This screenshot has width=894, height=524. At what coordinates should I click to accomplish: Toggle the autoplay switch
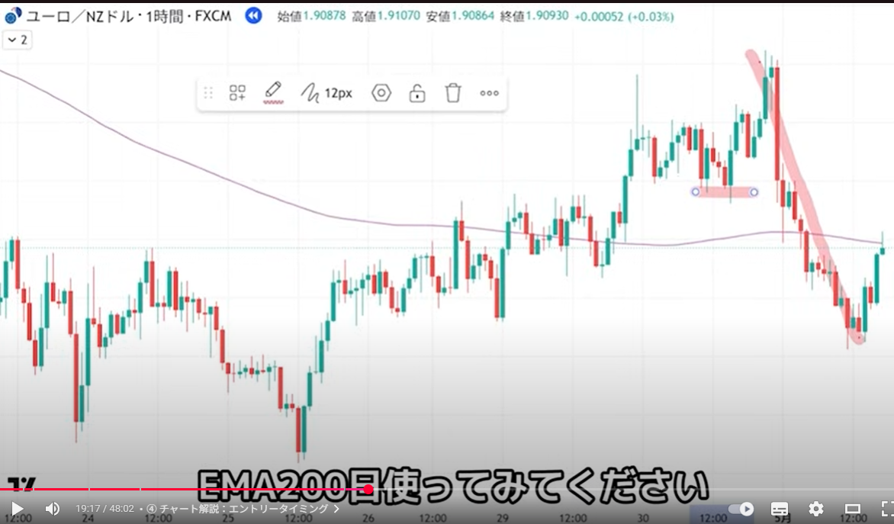pos(741,509)
